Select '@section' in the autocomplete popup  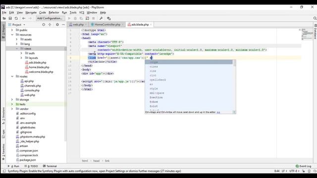click(x=189, y=97)
